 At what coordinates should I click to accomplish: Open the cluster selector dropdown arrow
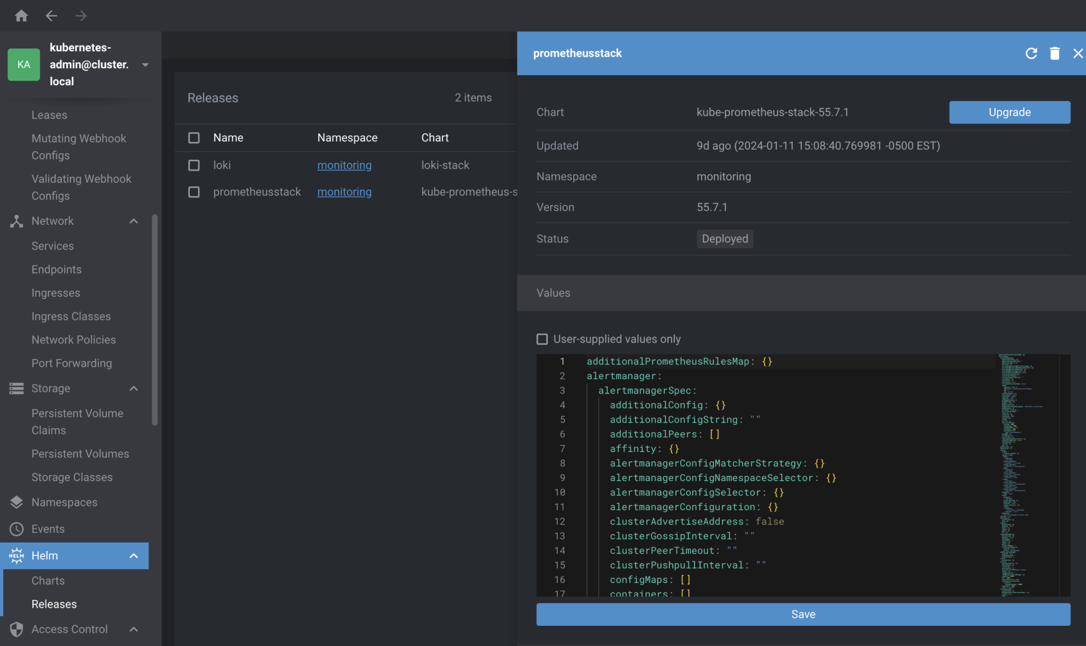[145, 65]
